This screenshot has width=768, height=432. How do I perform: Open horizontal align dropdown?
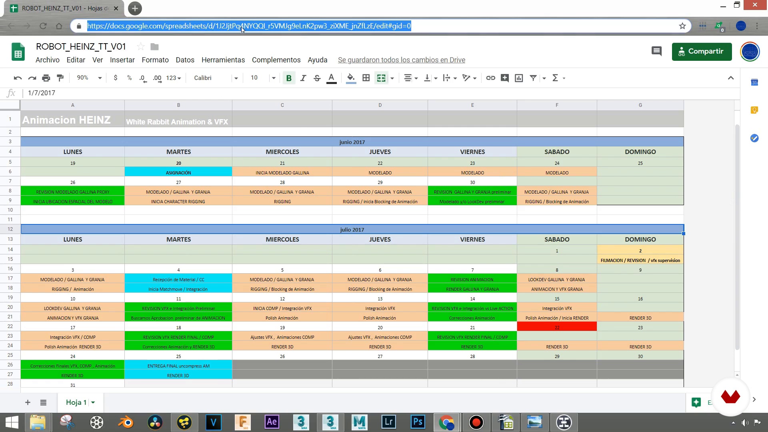[411, 78]
